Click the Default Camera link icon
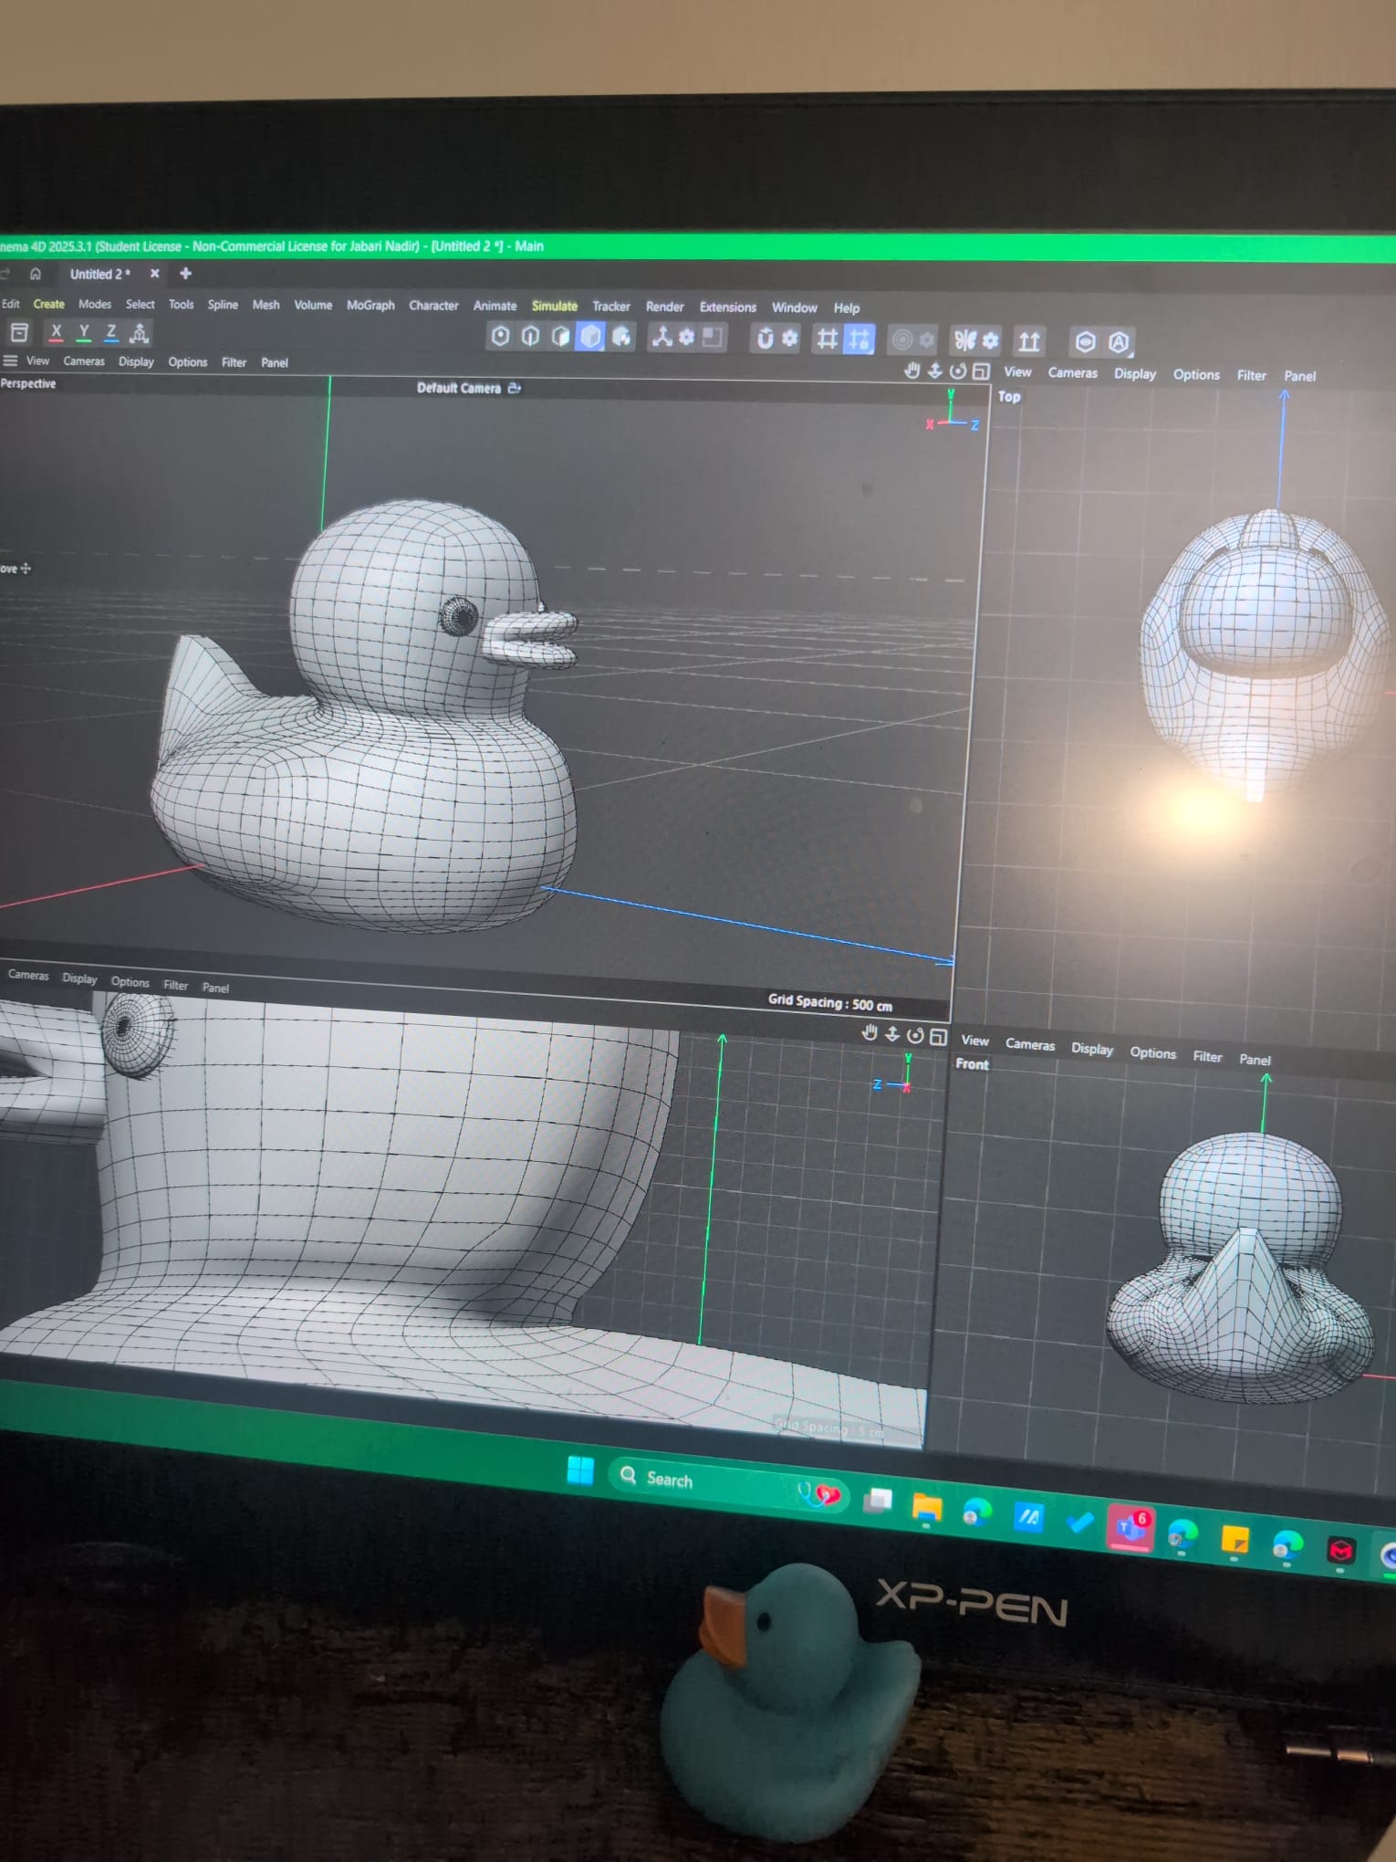The height and width of the screenshot is (1862, 1396). (515, 388)
